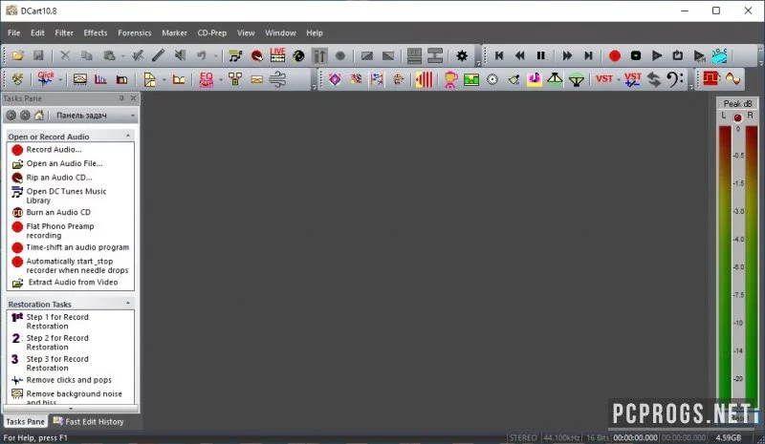765x444 pixels.
Task: Open the Панель задач dropdown
Action: pyautogui.click(x=133, y=116)
